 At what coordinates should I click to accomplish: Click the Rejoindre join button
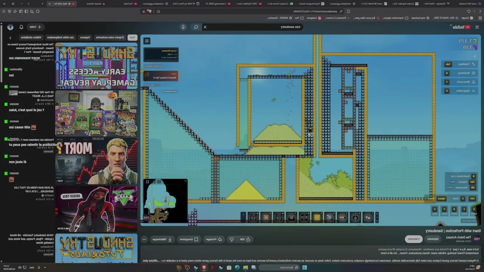click(x=433, y=239)
